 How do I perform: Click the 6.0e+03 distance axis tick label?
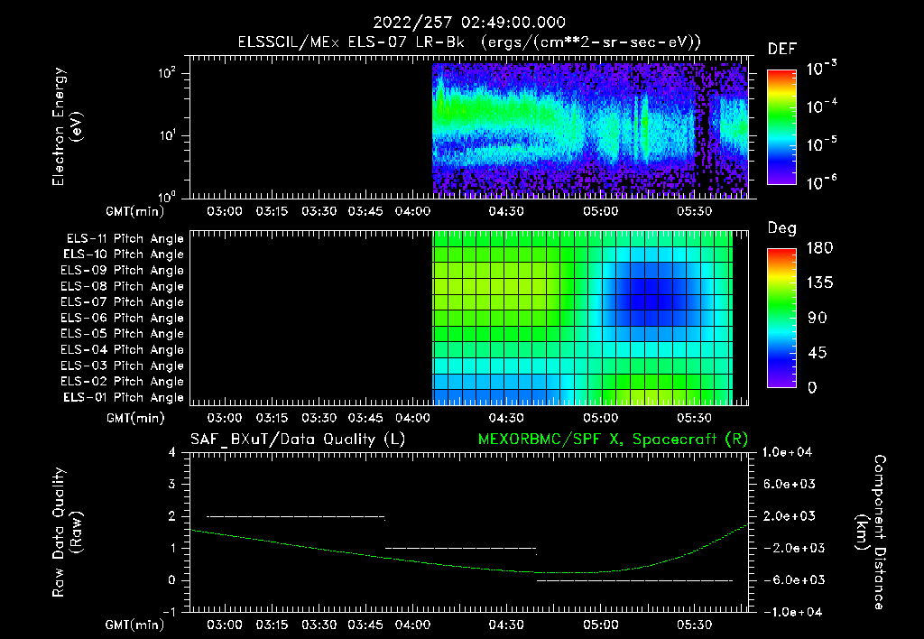(789, 485)
